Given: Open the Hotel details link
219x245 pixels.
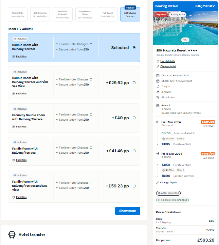Looking at the screenshot, I should [x=168, y=61].
